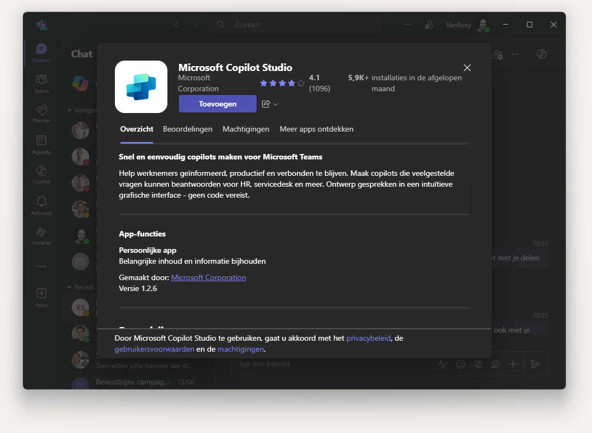592x433 pixels.
Task: Close the Microsoft Copilot Studio dialog
Action: (x=467, y=68)
